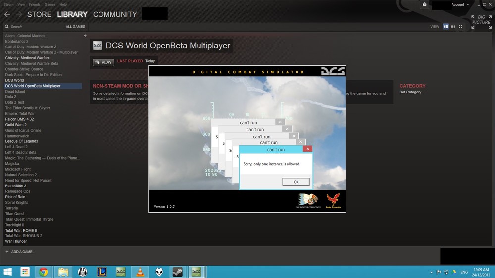Click the Steam back arrow
This screenshot has height=278, width=495.
tap(7, 14)
